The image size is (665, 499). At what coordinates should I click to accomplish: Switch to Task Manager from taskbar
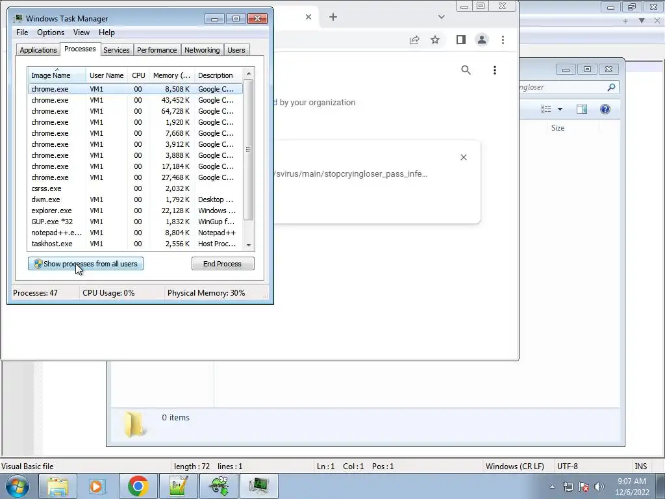258,486
